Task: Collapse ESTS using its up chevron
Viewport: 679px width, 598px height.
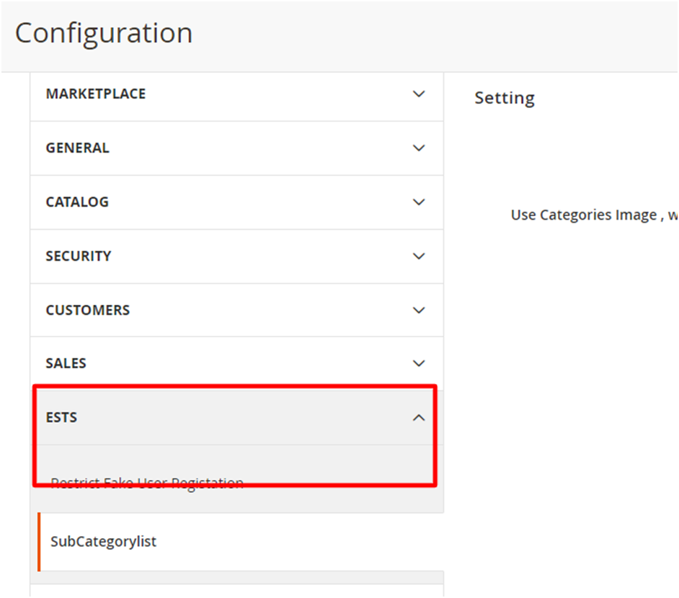Action: click(x=418, y=418)
